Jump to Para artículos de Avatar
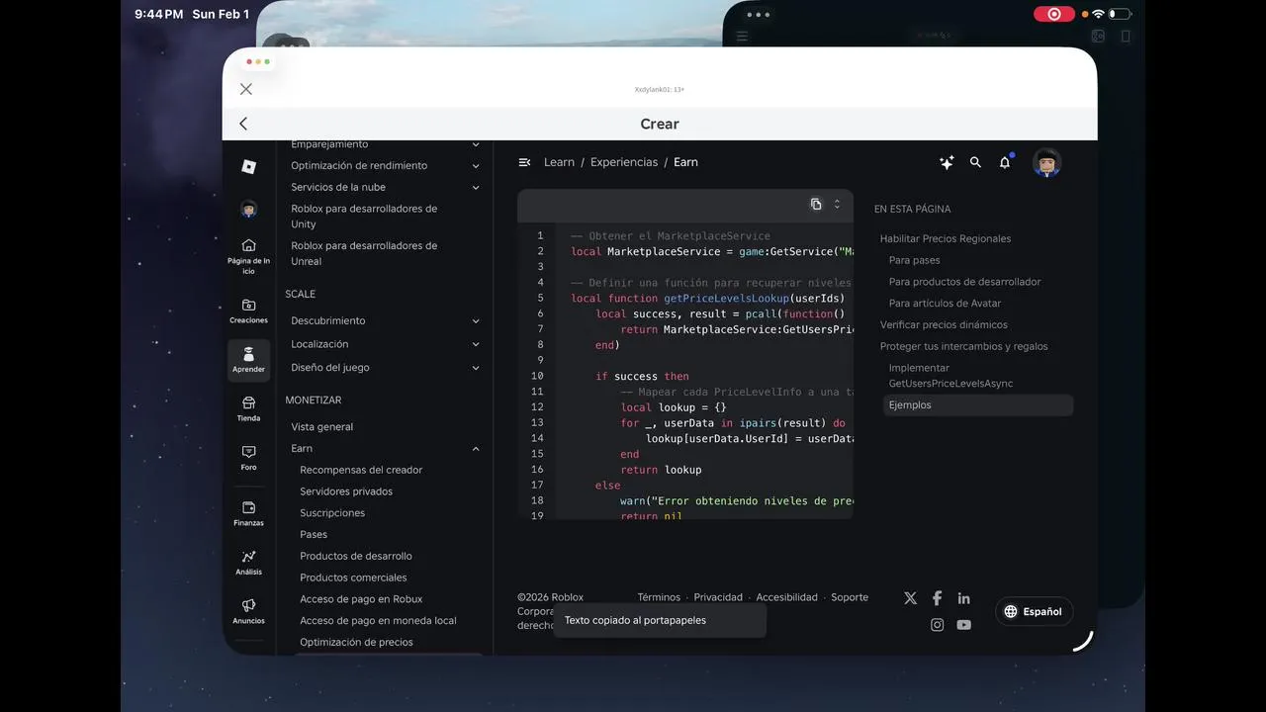1266x712 pixels. pos(945,304)
